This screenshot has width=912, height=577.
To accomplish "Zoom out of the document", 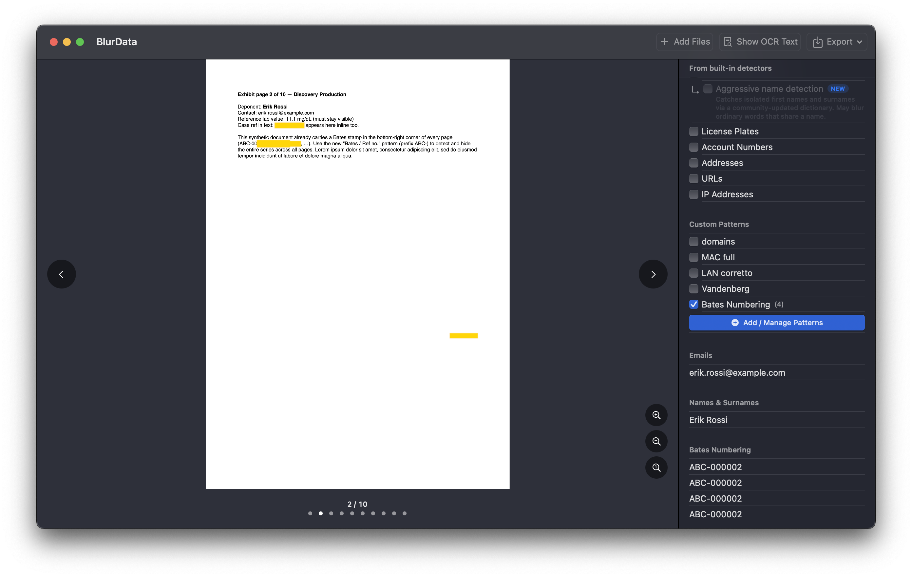I will (x=656, y=441).
